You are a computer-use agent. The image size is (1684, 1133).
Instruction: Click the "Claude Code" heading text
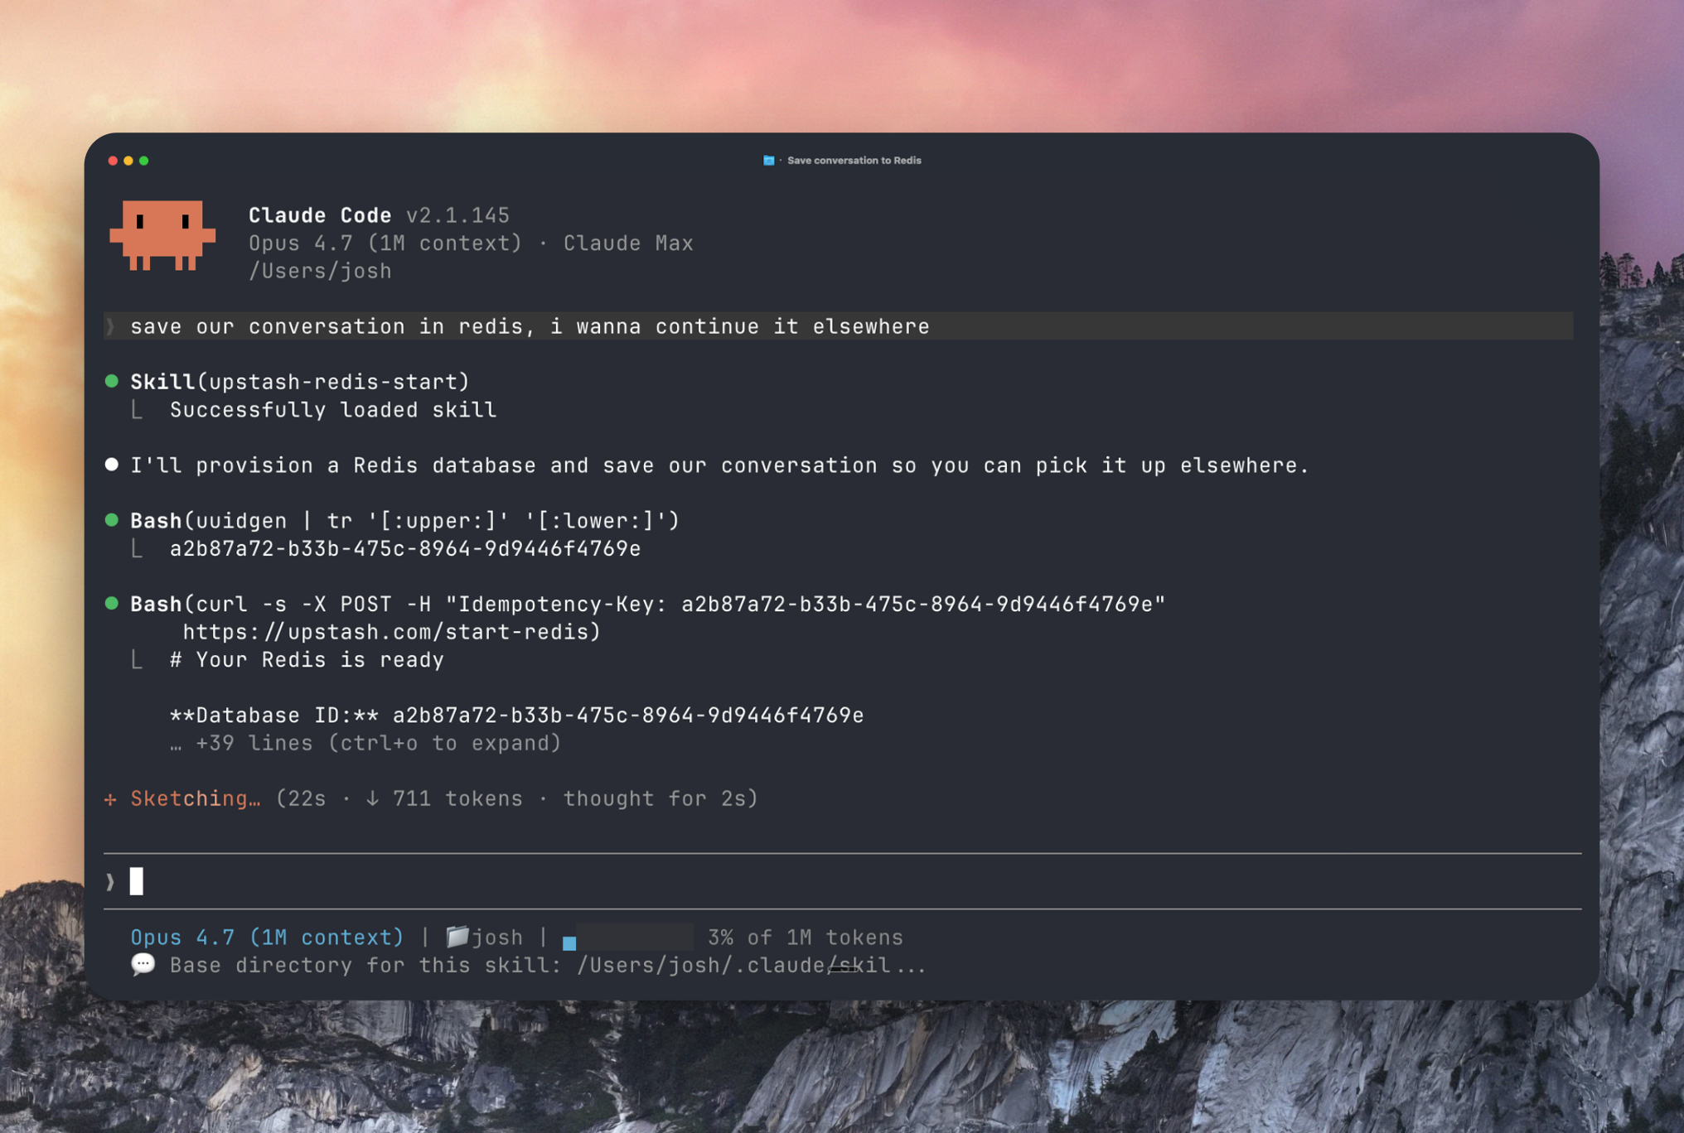coord(320,215)
